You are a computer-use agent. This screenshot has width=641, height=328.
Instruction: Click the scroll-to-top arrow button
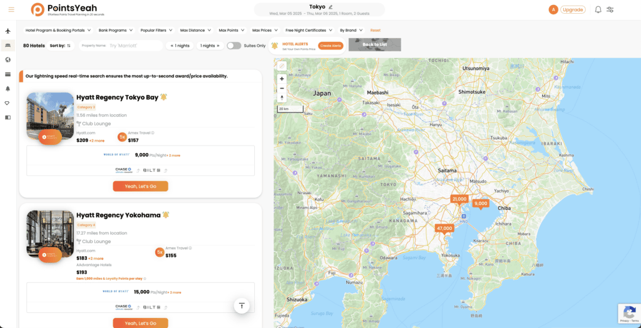pos(242,305)
